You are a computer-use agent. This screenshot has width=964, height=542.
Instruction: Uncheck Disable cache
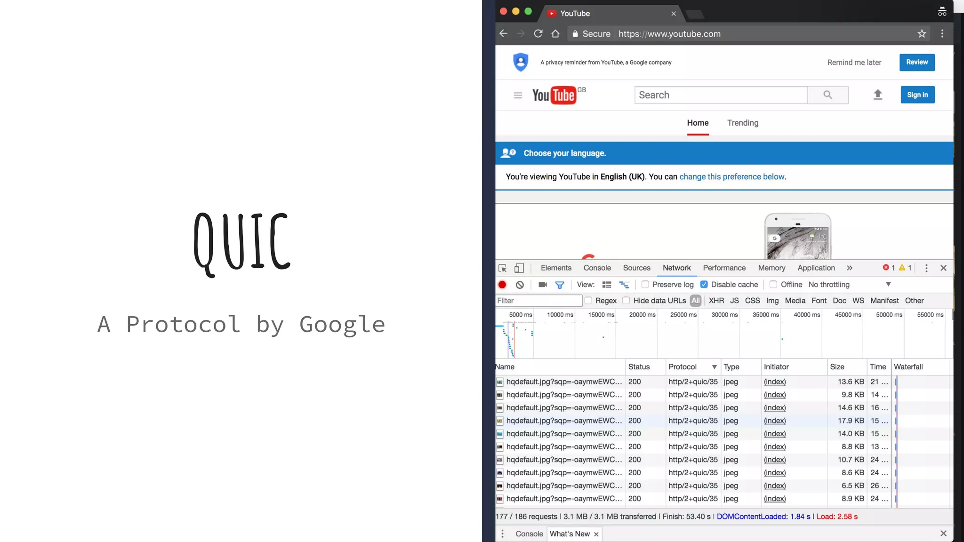(x=704, y=284)
